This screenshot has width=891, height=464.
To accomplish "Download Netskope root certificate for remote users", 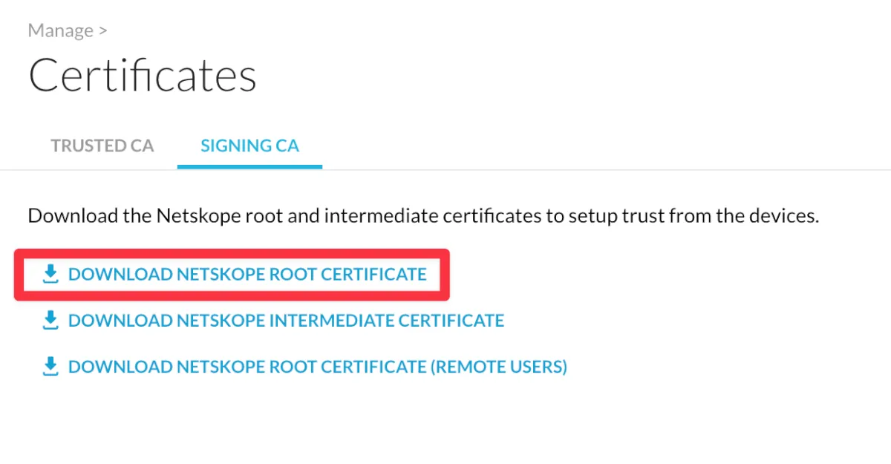I will [317, 367].
